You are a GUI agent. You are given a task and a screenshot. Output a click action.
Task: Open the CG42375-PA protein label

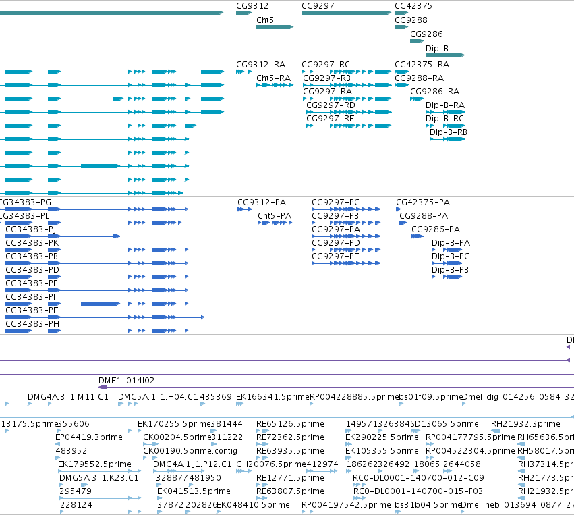[x=423, y=202]
